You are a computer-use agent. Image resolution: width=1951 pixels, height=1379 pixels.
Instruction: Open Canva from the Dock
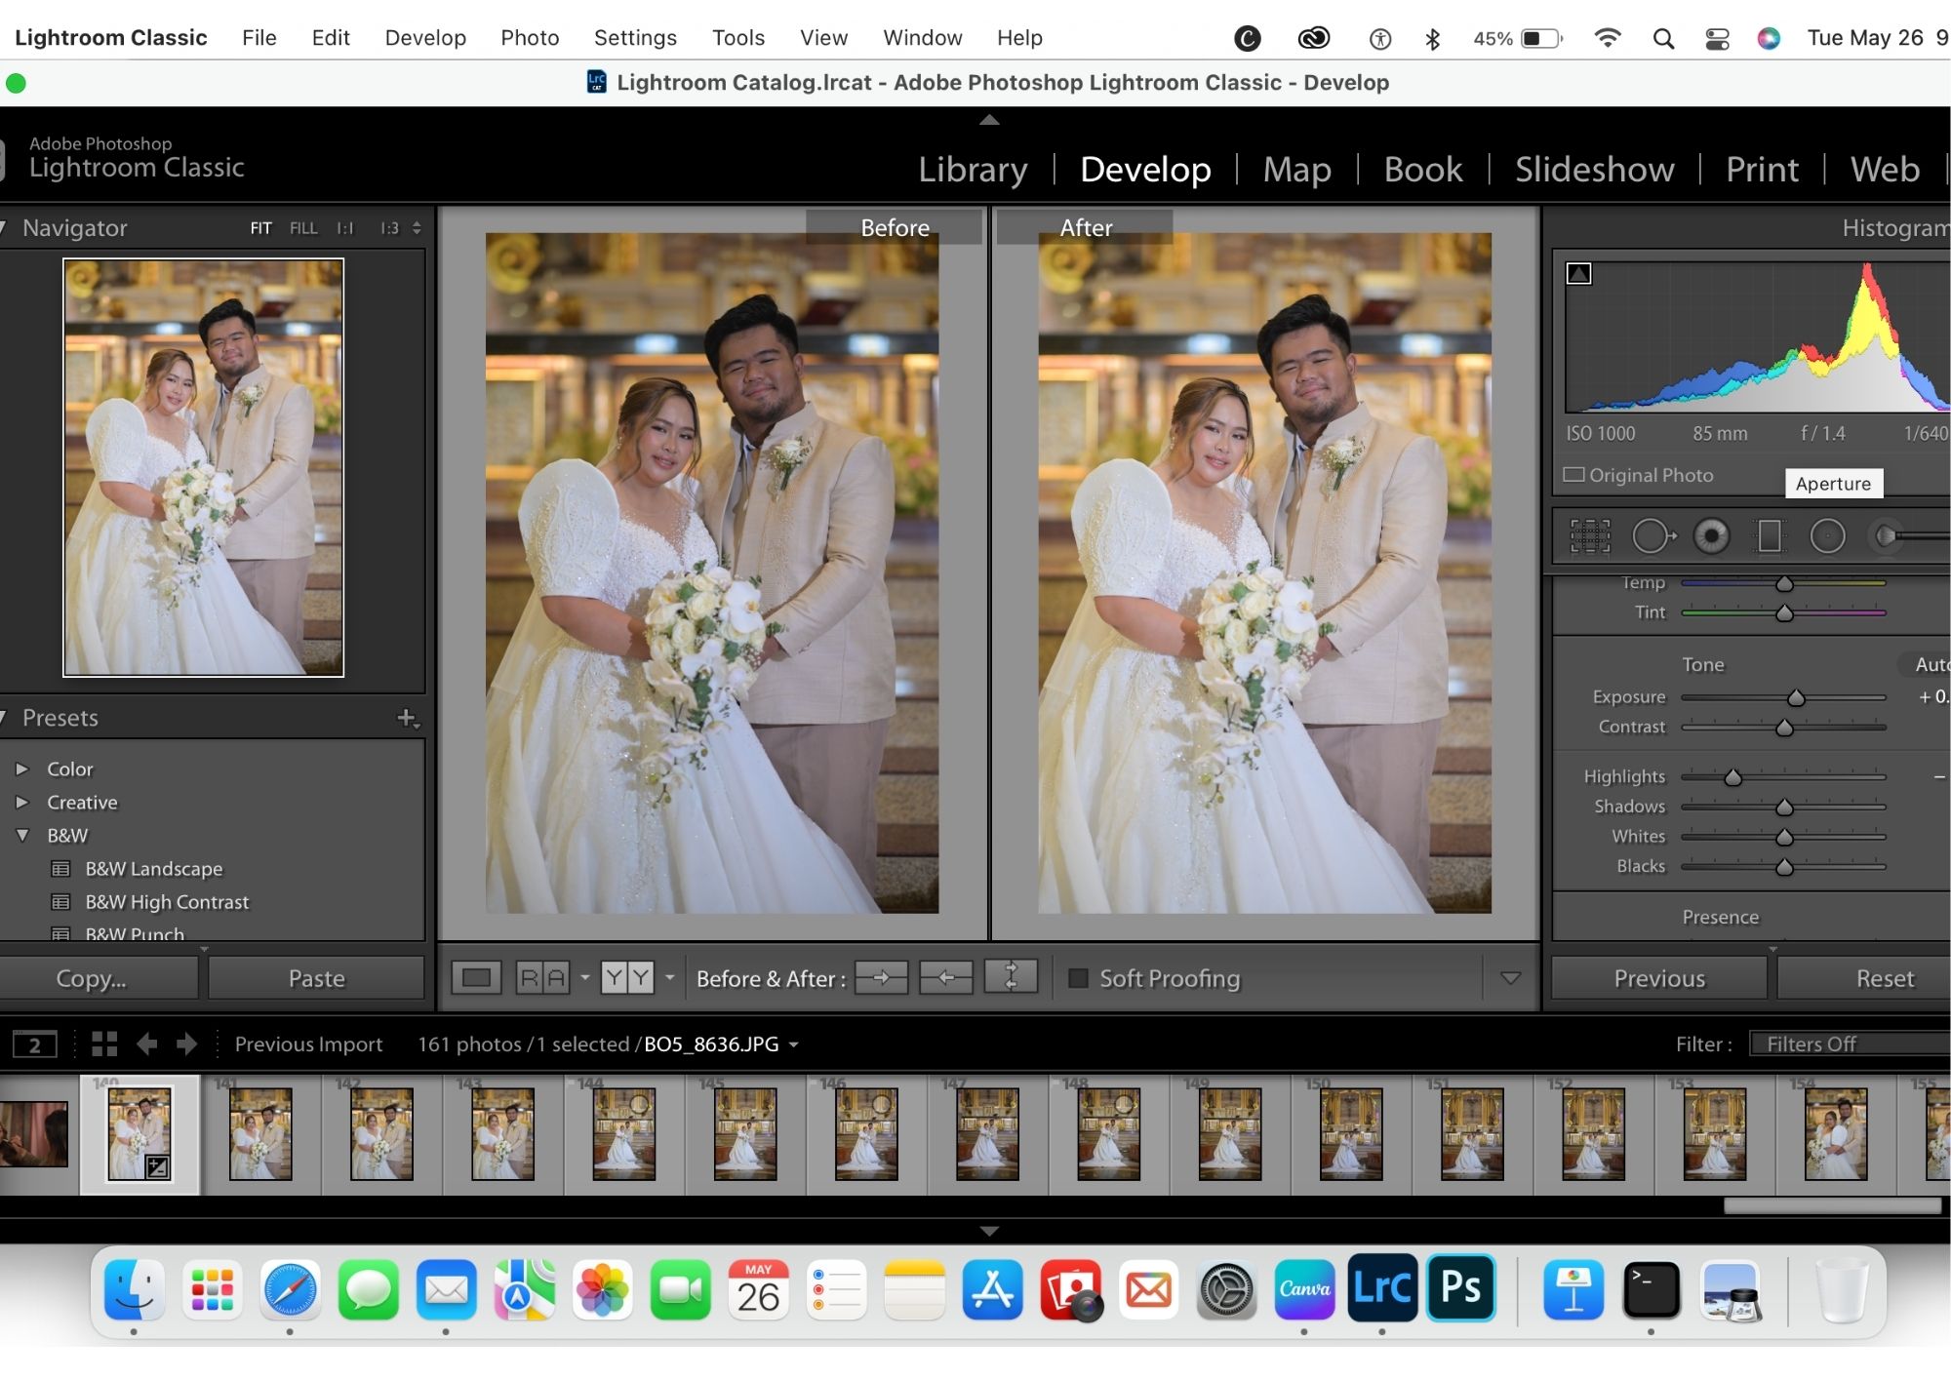tap(1304, 1288)
